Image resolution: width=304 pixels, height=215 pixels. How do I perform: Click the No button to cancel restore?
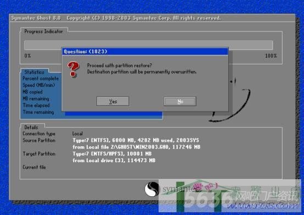coord(180,101)
